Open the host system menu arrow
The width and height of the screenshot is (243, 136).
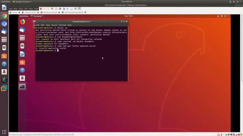click(x=241, y=2)
